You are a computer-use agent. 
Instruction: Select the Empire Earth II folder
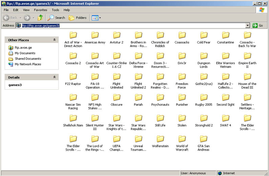pos(247,60)
